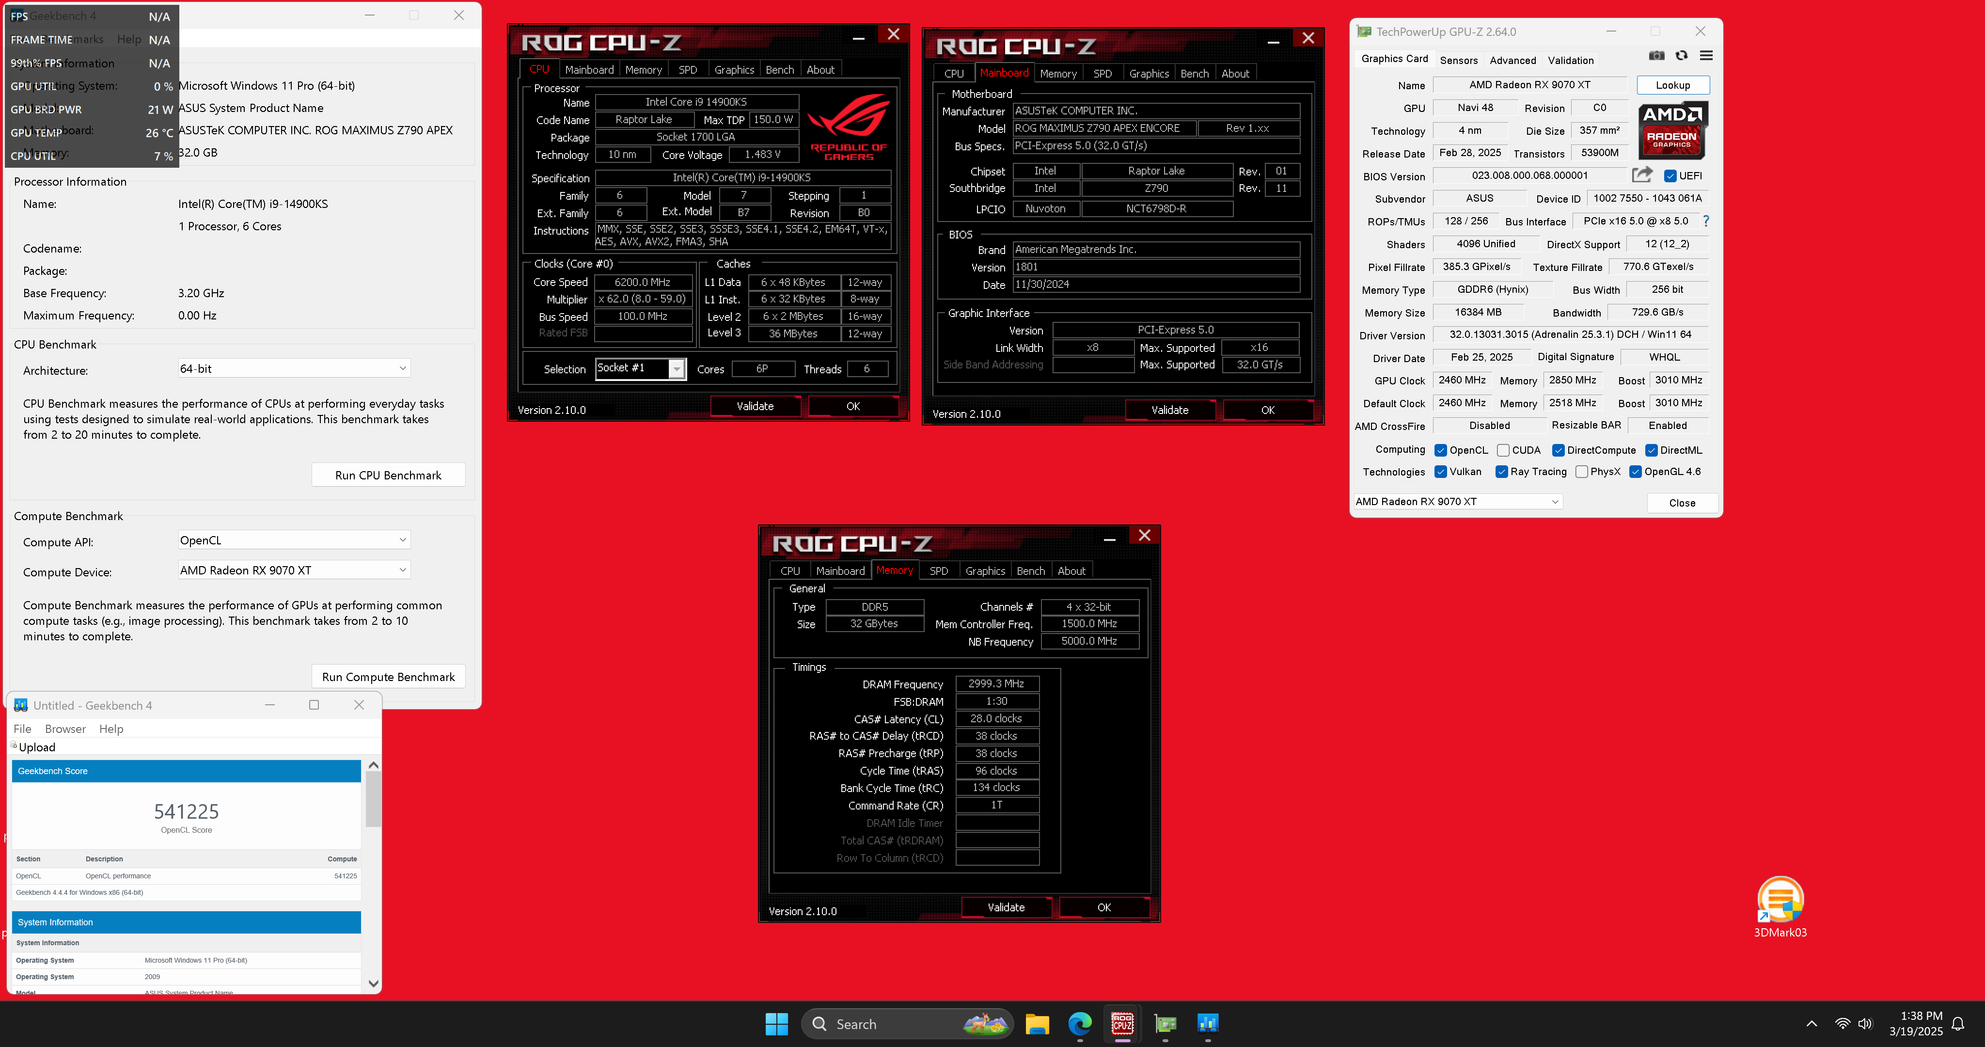Click Run CPU Benchmark button
Image resolution: width=1985 pixels, height=1047 pixels.
388,475
